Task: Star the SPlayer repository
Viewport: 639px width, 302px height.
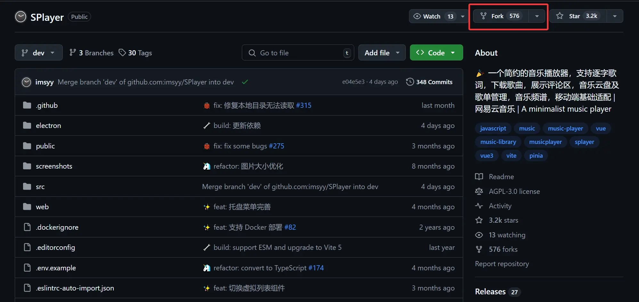Action: (x=574, y=16)
